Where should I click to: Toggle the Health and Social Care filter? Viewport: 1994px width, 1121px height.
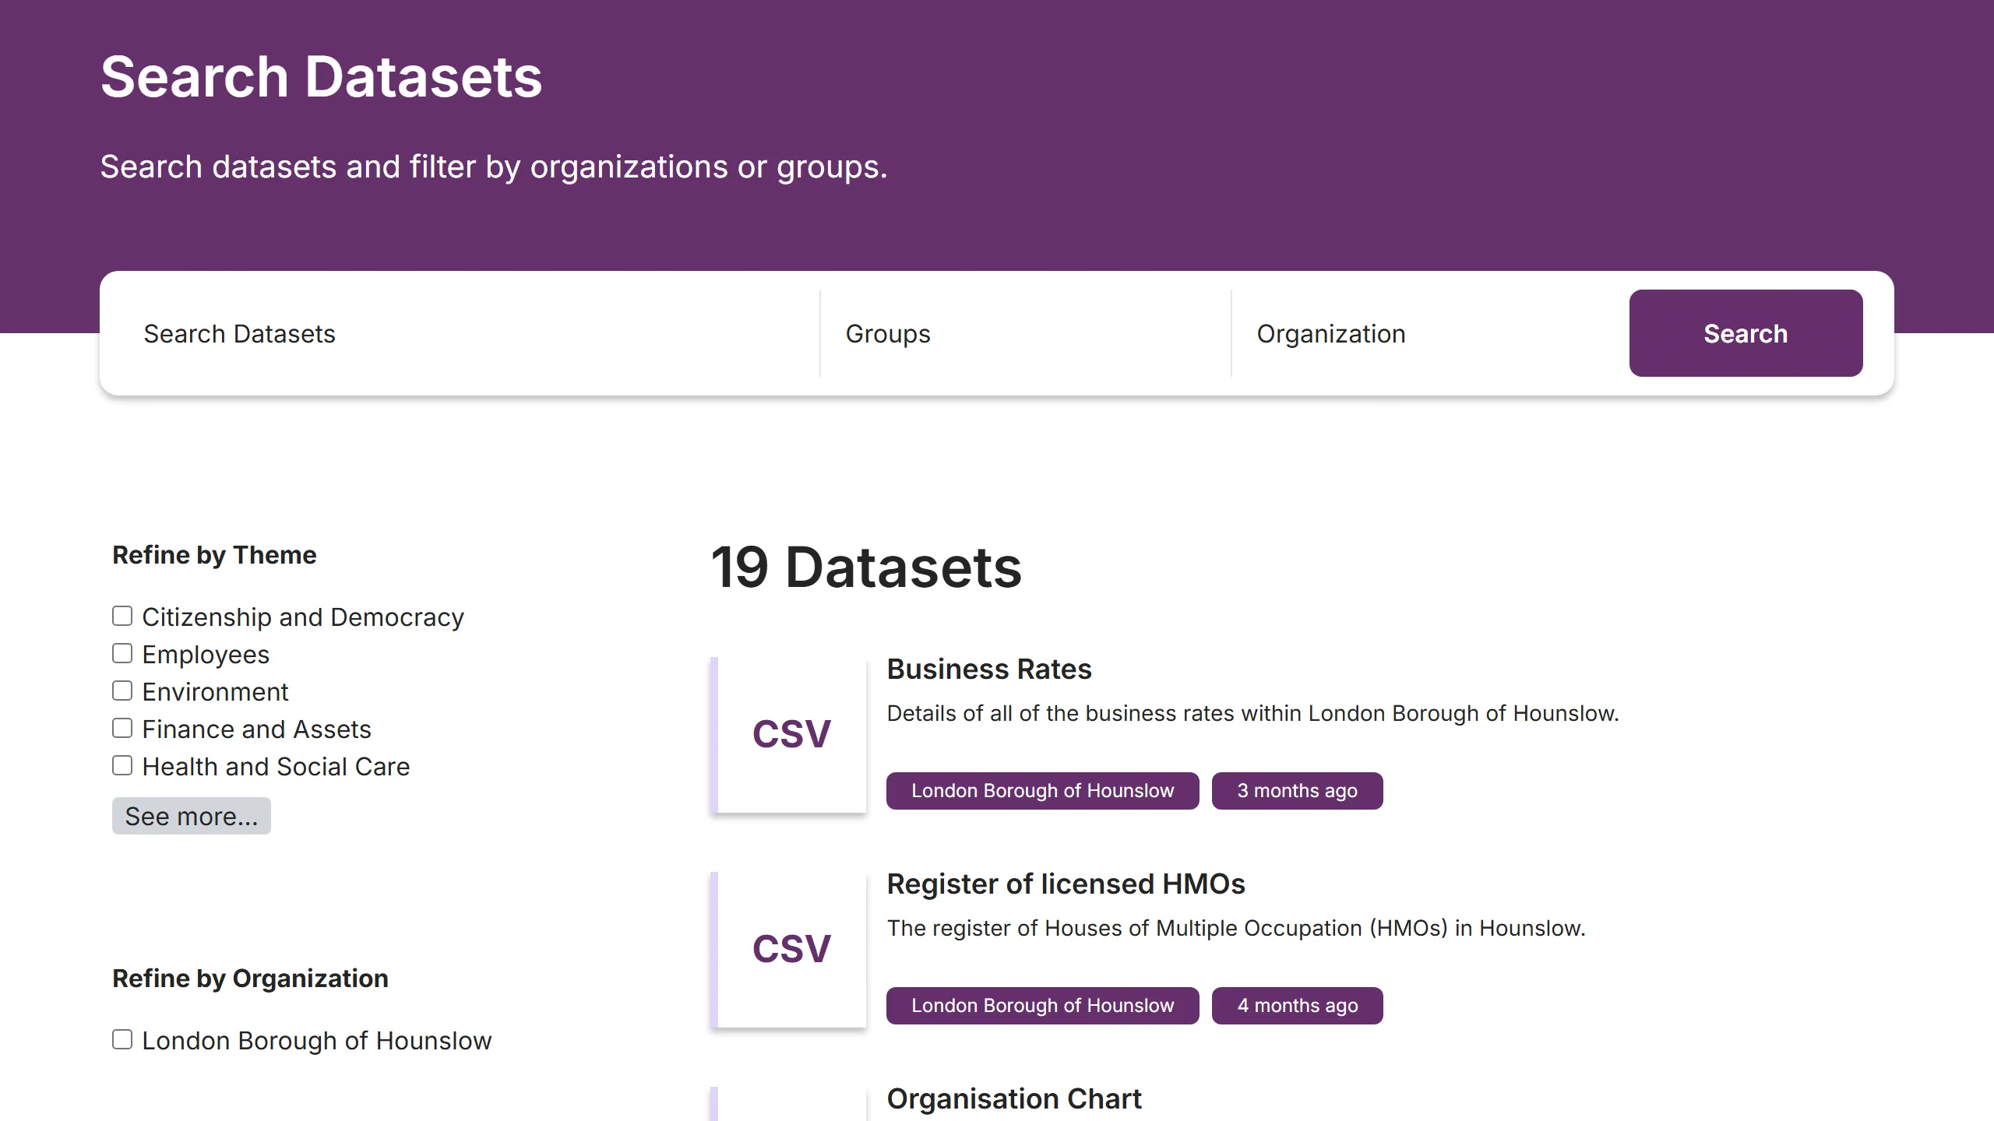(122, 765)
